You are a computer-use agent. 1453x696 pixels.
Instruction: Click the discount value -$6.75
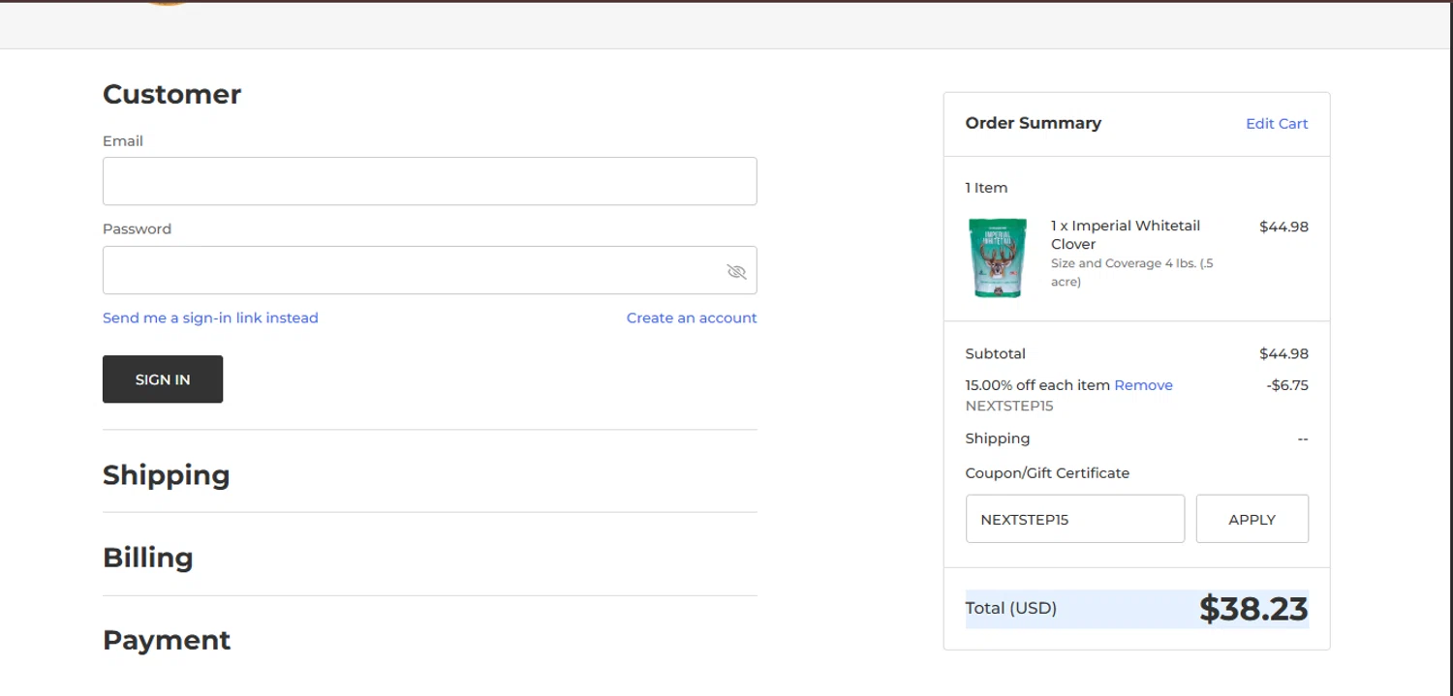1287,385
